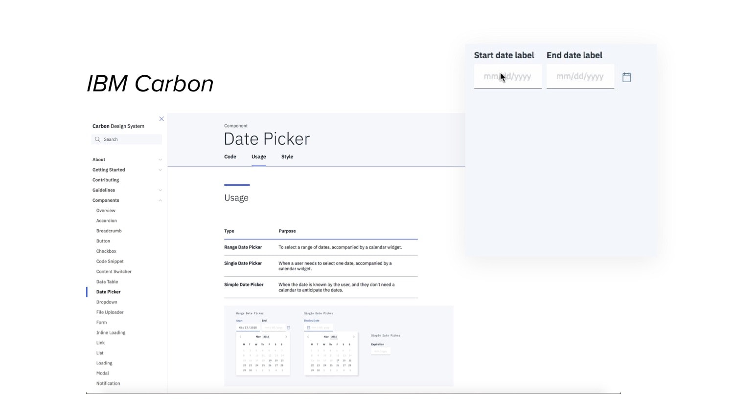This screenshot has width=734, height=412.
Task: Click the Range Date Picker example calendar
Action: [263, 354]
